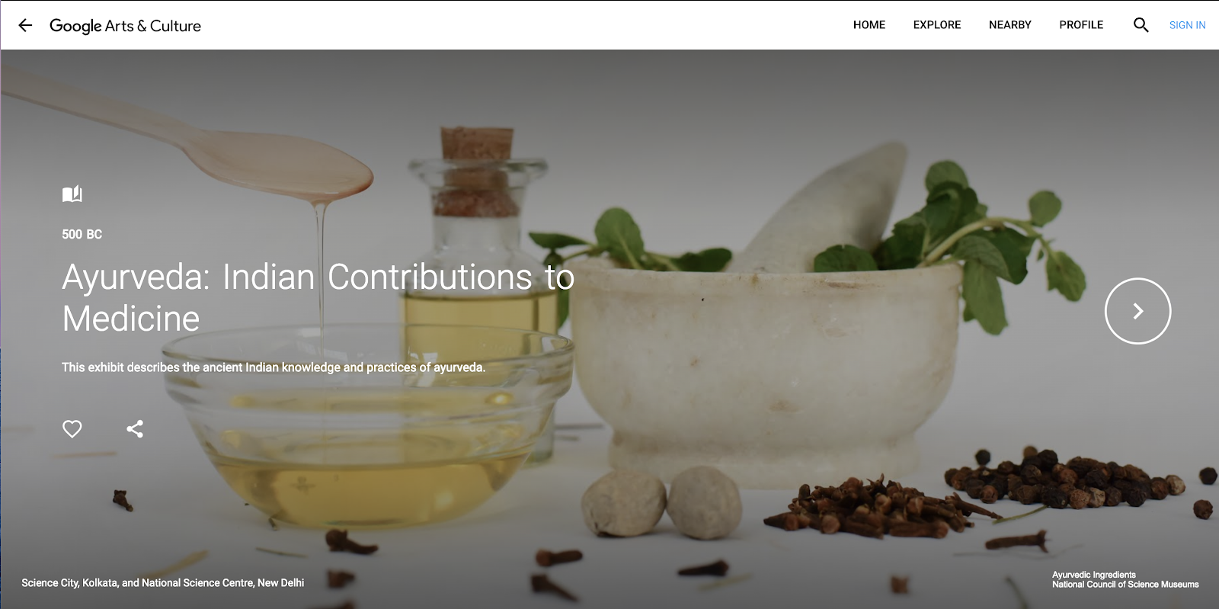This screenshot has width=1219, height=609.
Task: Share the exhibit via the share icon
Action: [135, 429]
